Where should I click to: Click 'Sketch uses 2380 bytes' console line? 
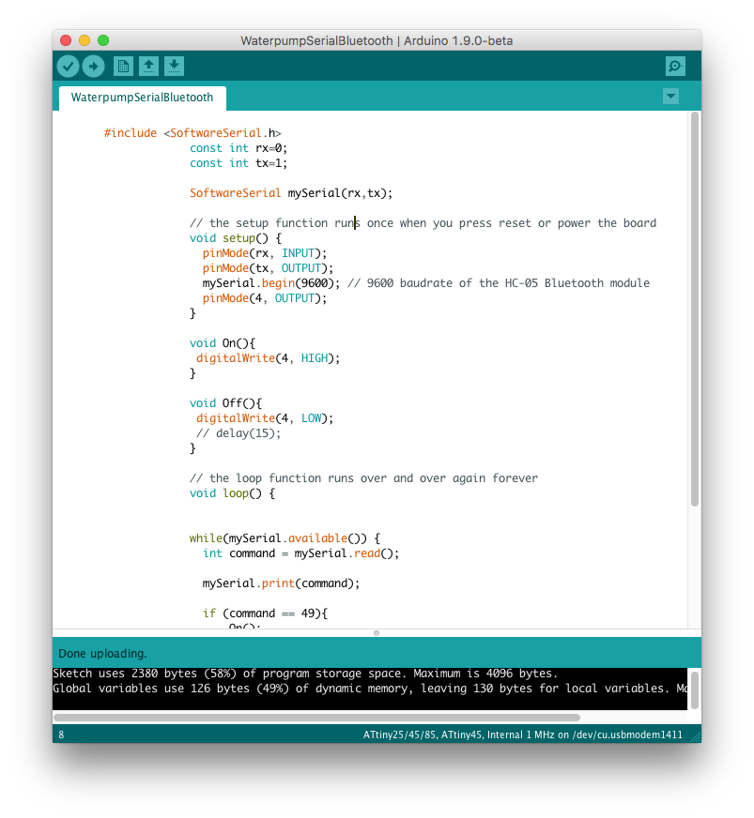click(x=305, y=674)
